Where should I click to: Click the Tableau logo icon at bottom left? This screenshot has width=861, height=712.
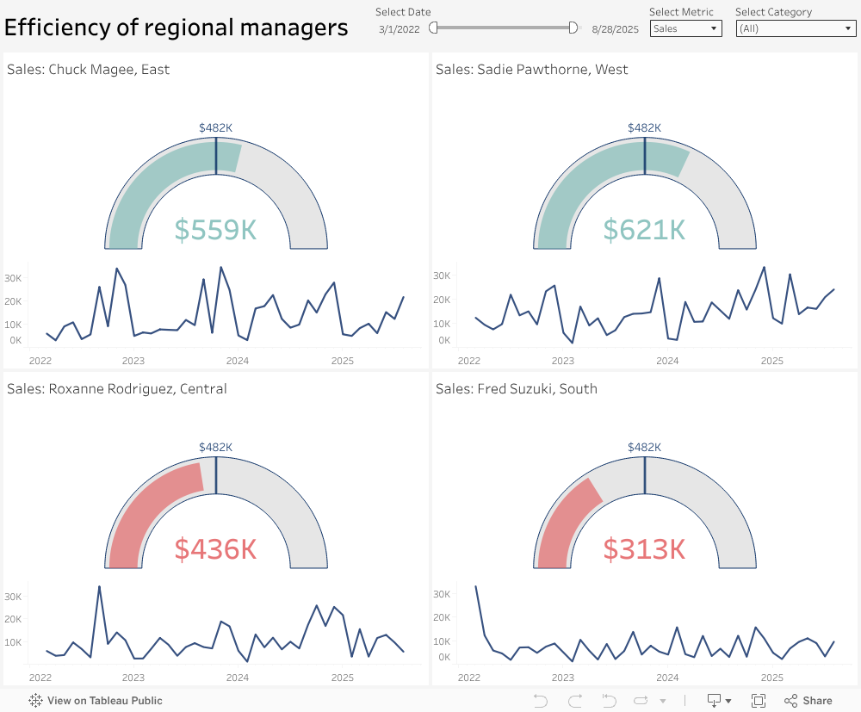point(36,701)
